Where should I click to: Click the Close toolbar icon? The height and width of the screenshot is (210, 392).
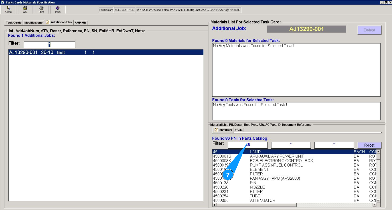pos(8,10)
